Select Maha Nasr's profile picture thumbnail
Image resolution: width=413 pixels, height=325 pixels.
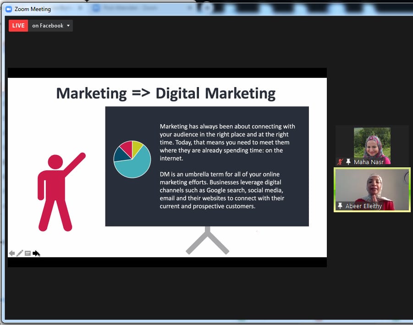pos(372,143)
